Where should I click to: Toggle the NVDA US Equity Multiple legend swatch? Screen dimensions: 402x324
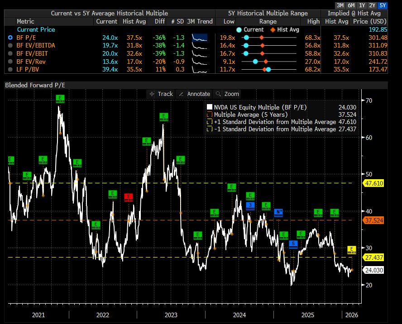click(209, 107)
